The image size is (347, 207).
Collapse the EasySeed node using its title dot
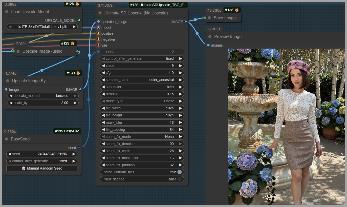coord(7,139)
